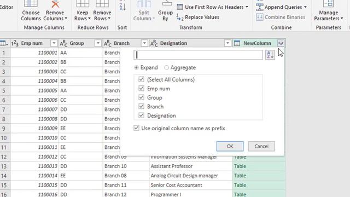
Task: Click the Remove Columns red X icon
Action: (55, 4)
